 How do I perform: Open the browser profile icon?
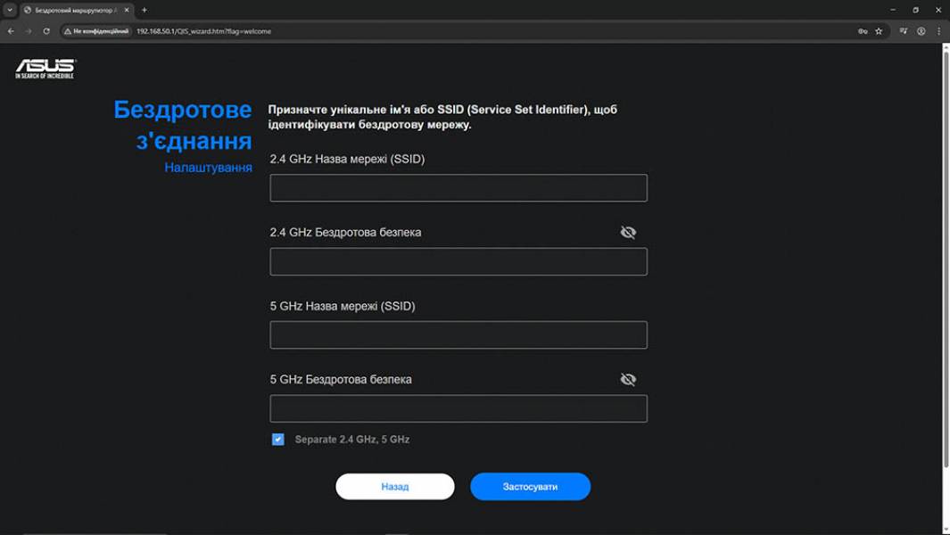tap(921, 31)
